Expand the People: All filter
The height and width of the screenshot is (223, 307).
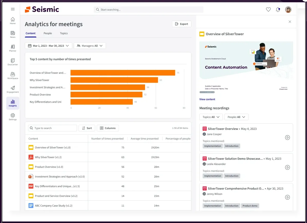[x=236, y=117]
